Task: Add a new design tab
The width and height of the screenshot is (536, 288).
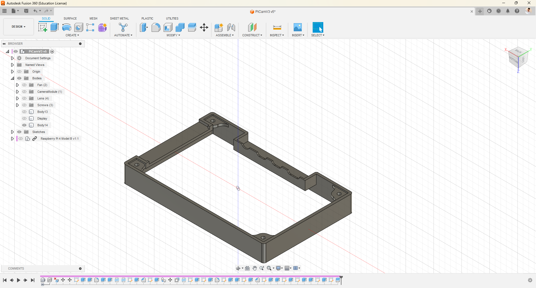Action: (x=480, y=11)
